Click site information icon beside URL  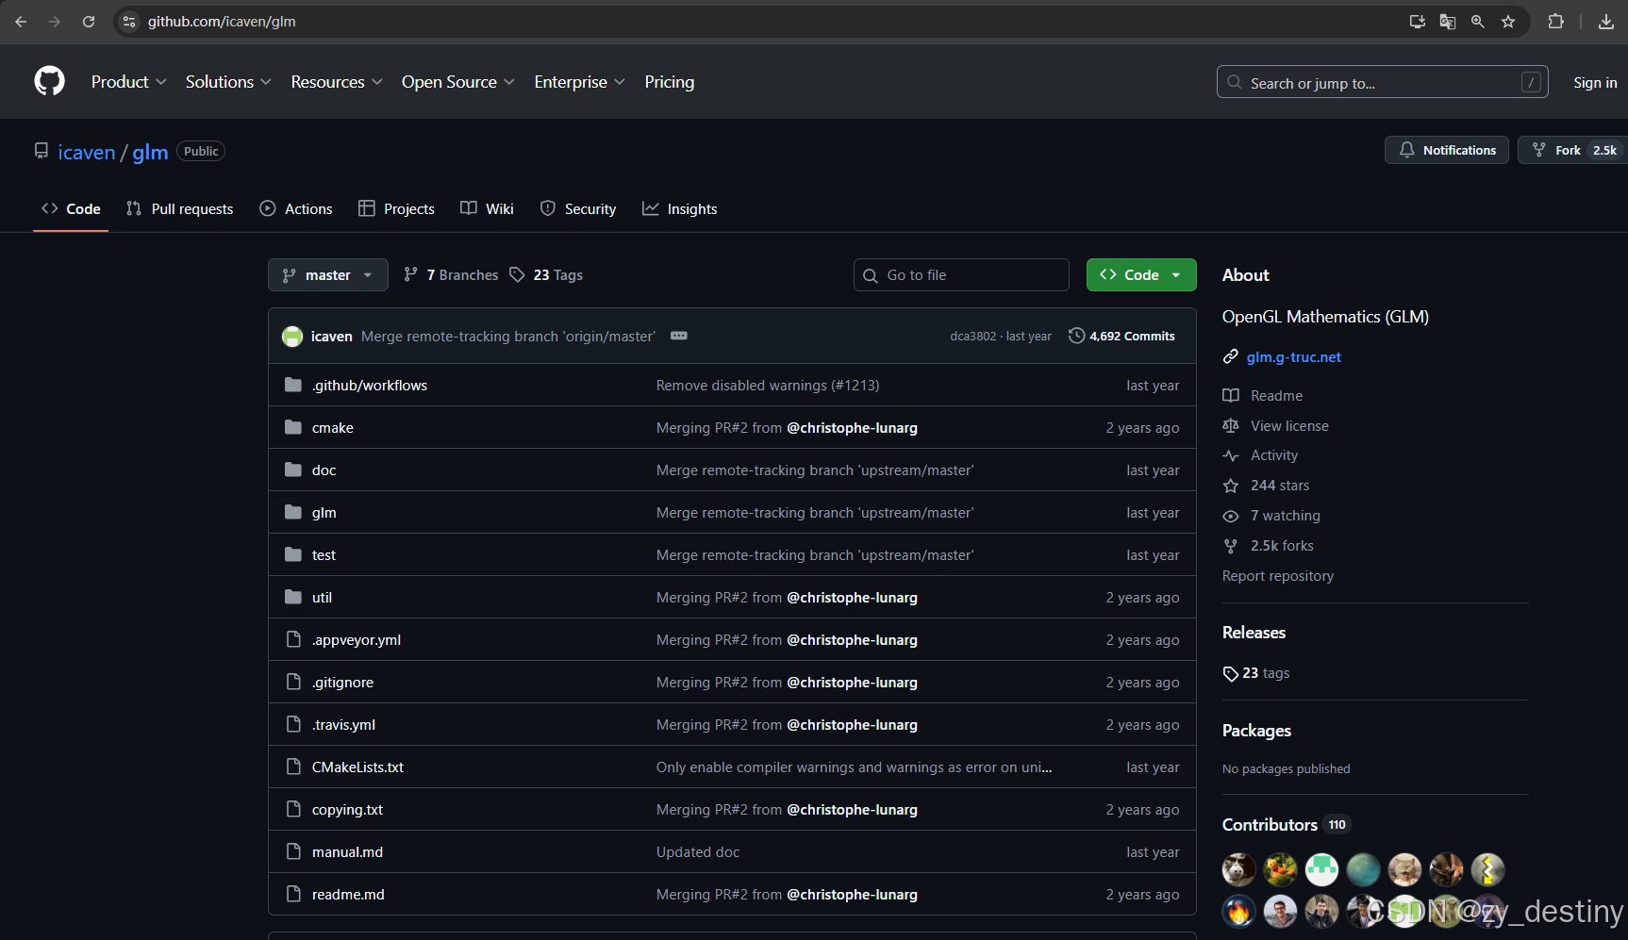130,22
